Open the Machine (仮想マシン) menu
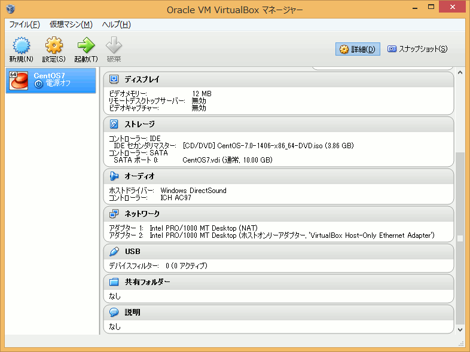Viewport: 470px width, 352px height. pyautogui.click(x=71, y=25)
